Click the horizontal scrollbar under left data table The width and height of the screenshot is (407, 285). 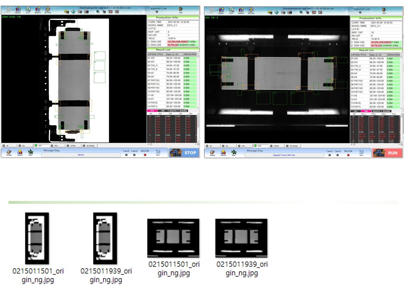[172, 144]
